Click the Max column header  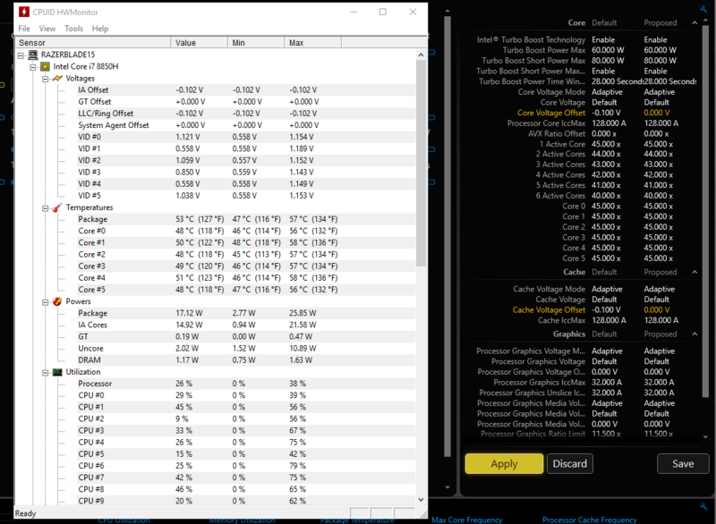[x=312, y=42]
